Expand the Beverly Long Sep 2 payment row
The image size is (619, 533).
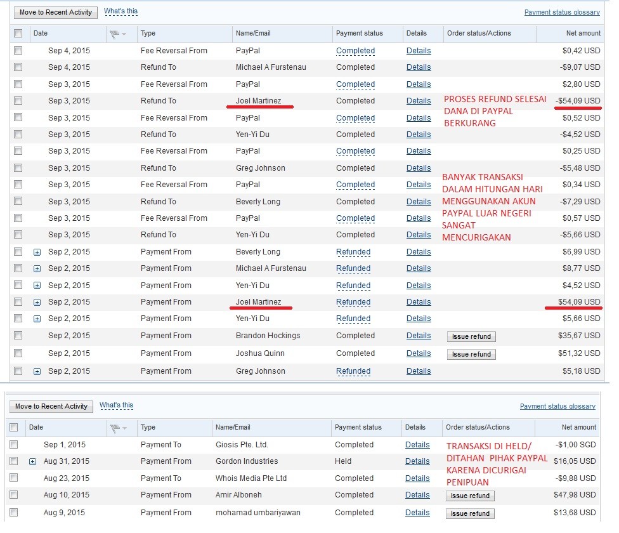click(x=37, y=252)
